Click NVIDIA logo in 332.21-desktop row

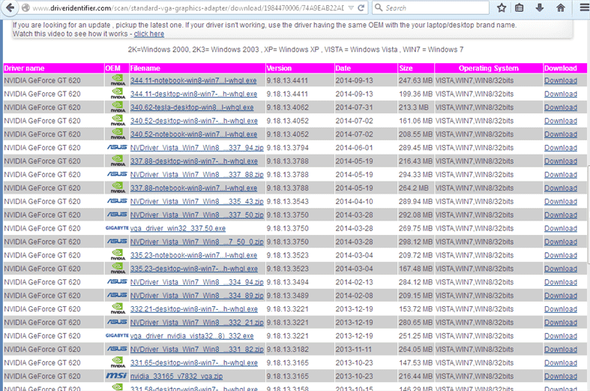click(118, 309)
